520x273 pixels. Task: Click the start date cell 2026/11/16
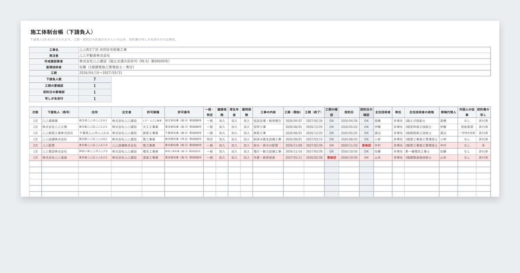(293, 152)
